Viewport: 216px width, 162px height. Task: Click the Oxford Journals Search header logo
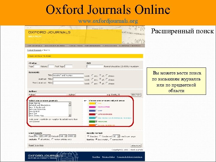click(49, 34)
